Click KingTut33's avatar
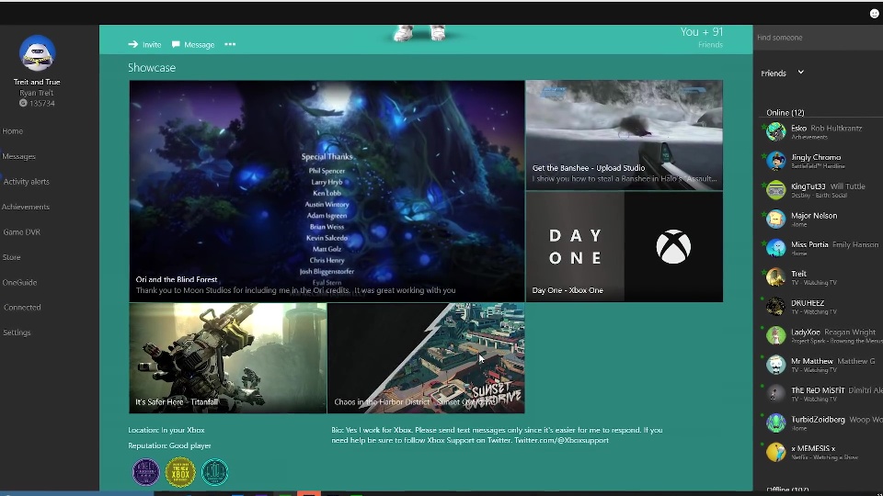 click(x=775, y=190)
